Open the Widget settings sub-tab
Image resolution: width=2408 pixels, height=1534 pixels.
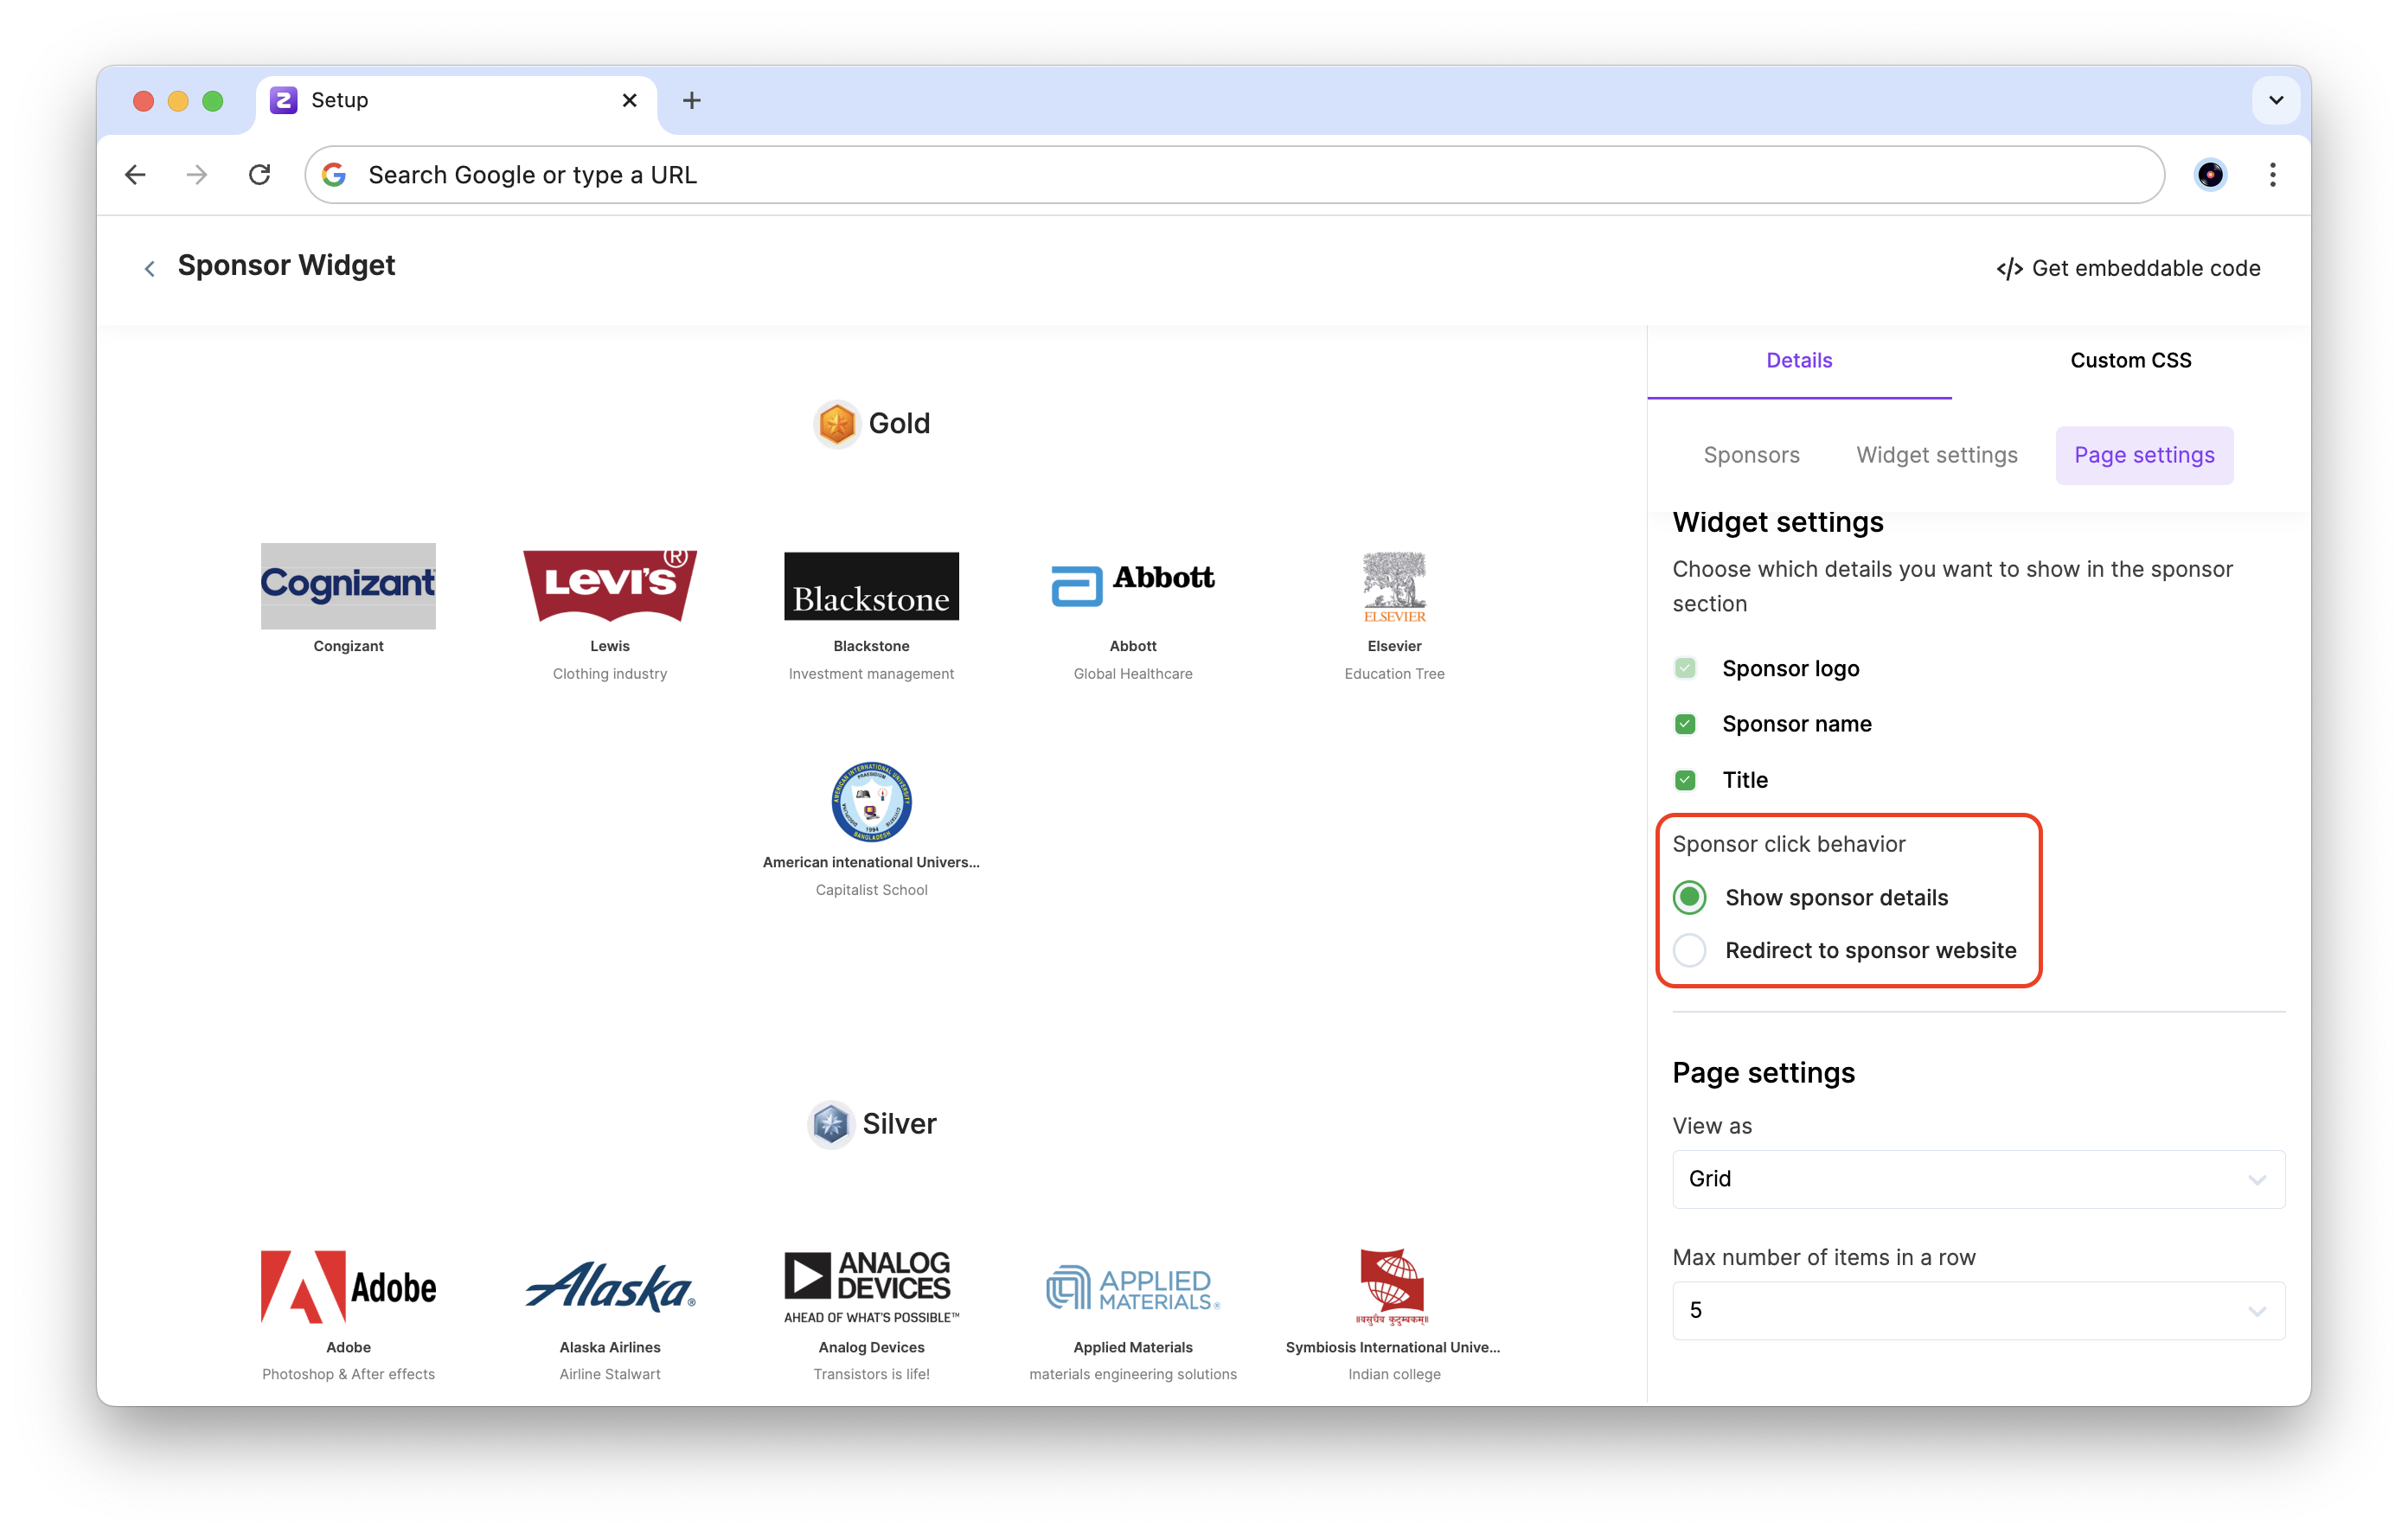click(1936, 455)
